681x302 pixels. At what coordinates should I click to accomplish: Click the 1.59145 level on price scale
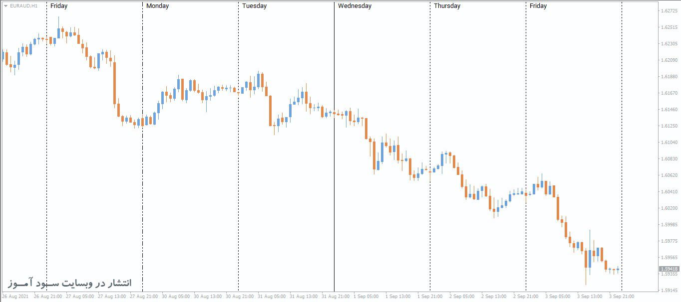(x=669, y=290)
